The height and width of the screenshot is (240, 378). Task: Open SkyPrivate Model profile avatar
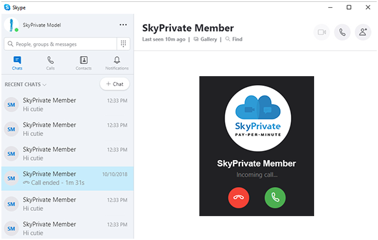[x=12, y=25]
